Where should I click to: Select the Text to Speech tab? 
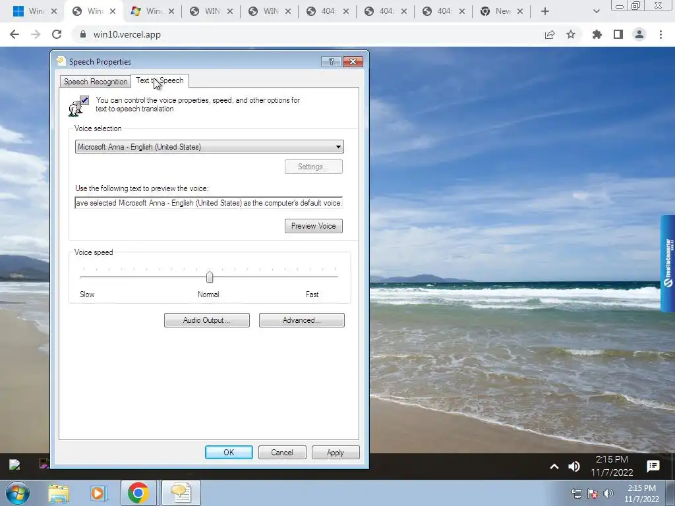pyautogui.click(x=160, y=80)
